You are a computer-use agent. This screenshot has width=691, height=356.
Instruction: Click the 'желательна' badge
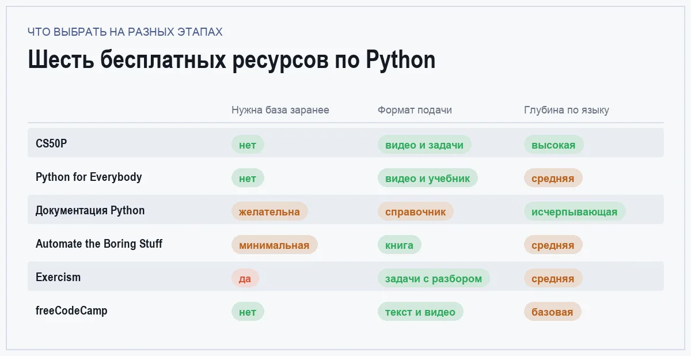click(x=269, y=212)
